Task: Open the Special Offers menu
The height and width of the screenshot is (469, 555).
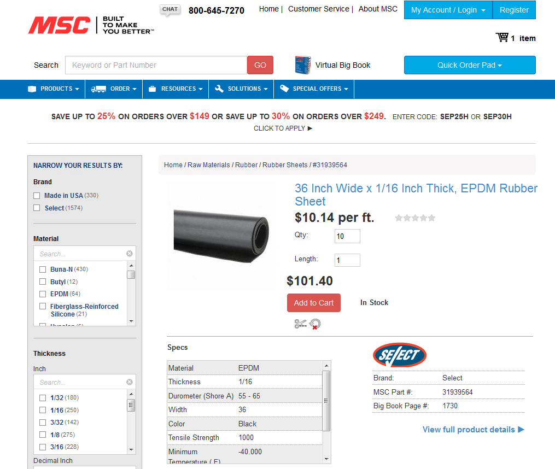Action: [314, 89]
